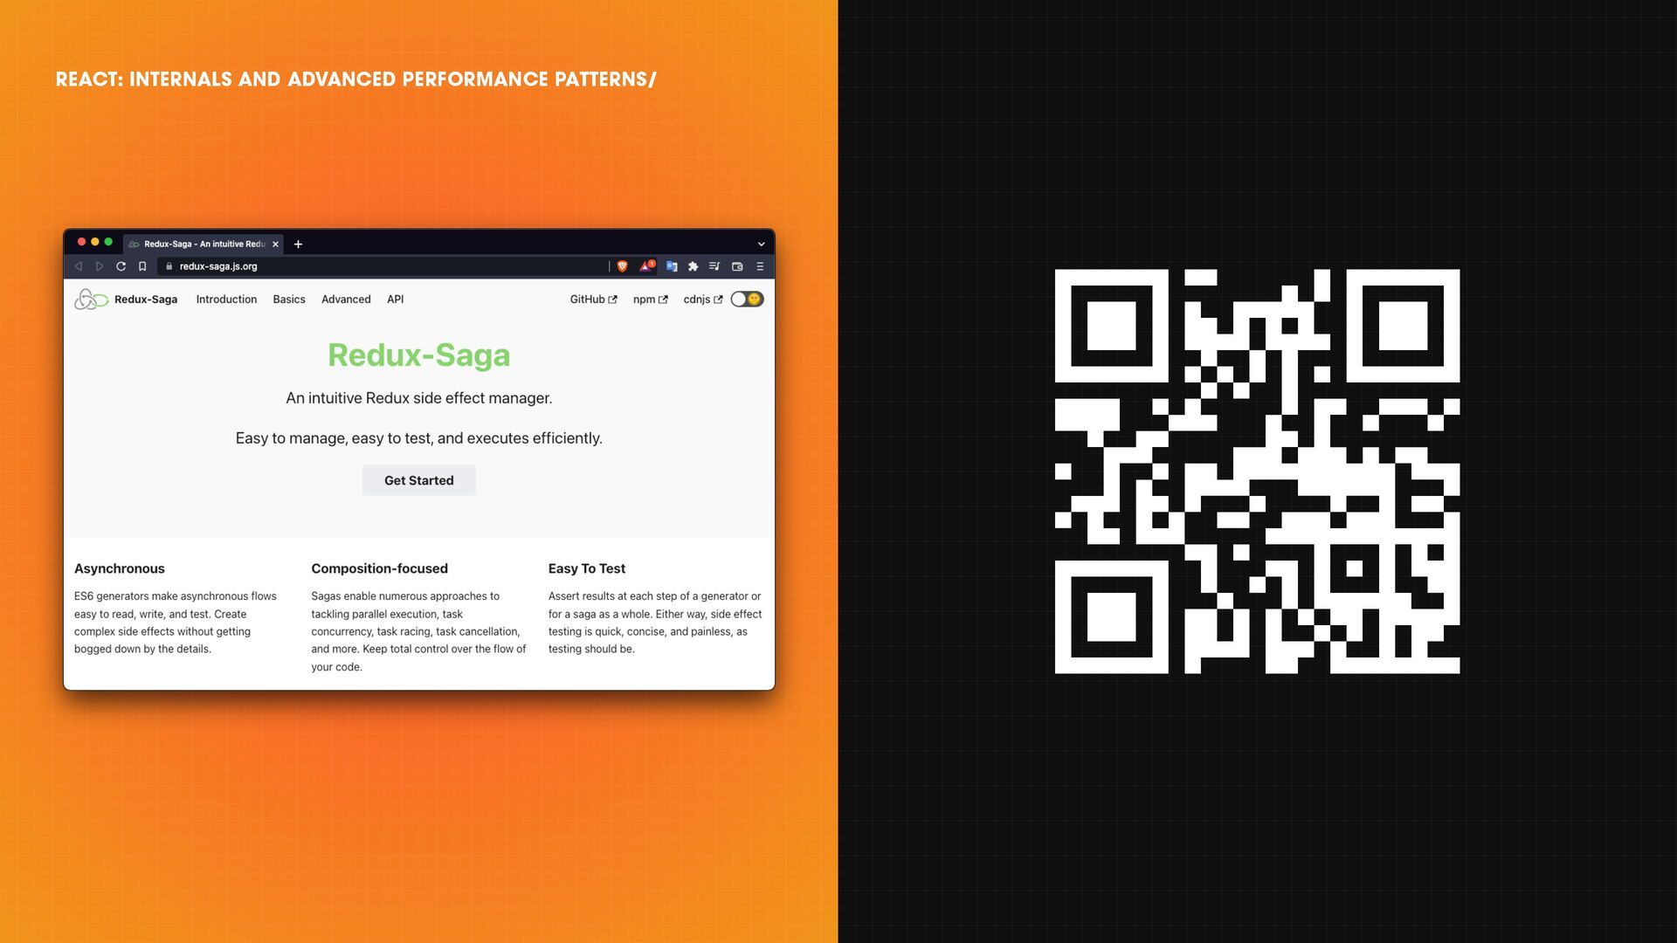The image size is (1677, 943).
Task: Select the API nav item
Action: 395,299
